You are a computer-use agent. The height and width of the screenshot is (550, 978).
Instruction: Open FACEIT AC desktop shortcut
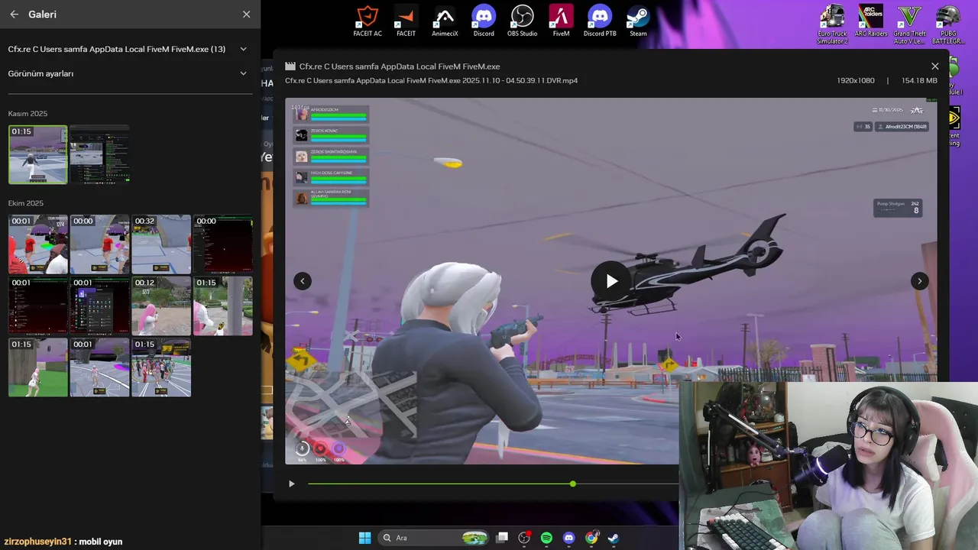pos(368,21)
